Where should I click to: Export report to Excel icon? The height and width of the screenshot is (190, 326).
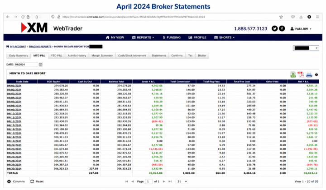[x=293, y=74]
